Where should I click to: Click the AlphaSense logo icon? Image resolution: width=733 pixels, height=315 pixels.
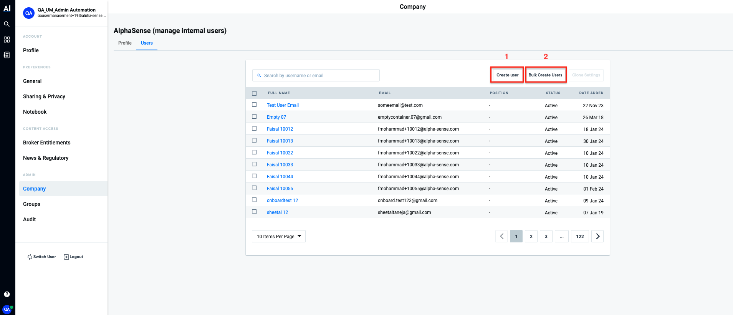click(x=7, y=8)
